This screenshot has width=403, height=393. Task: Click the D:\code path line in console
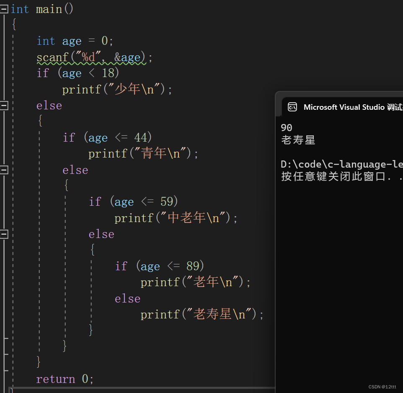tap(342, 165)
